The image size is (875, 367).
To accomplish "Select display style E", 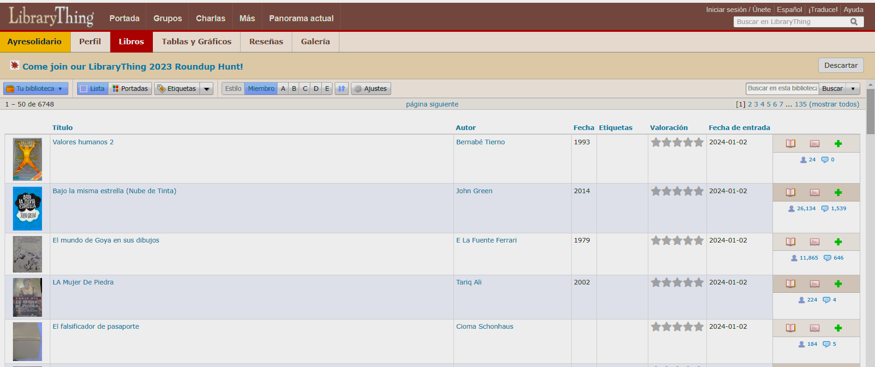I will 327,89.
